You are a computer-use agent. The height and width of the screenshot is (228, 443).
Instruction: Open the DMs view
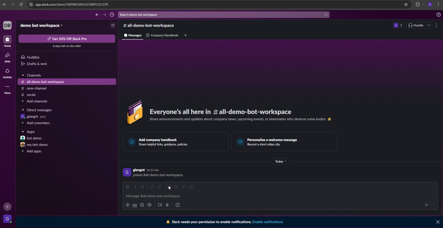click(x=7, y=57)
